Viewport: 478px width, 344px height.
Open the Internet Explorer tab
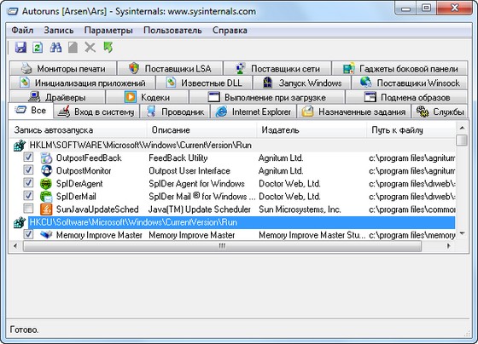[x=254, y=112]
